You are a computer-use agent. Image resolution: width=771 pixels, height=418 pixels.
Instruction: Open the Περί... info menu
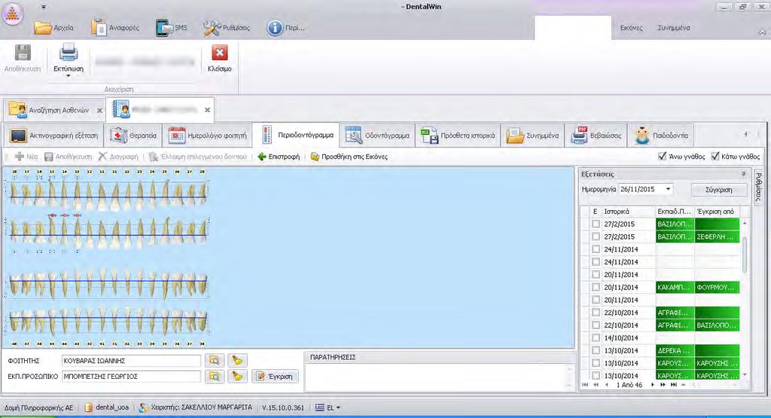(x=285, y=28)
